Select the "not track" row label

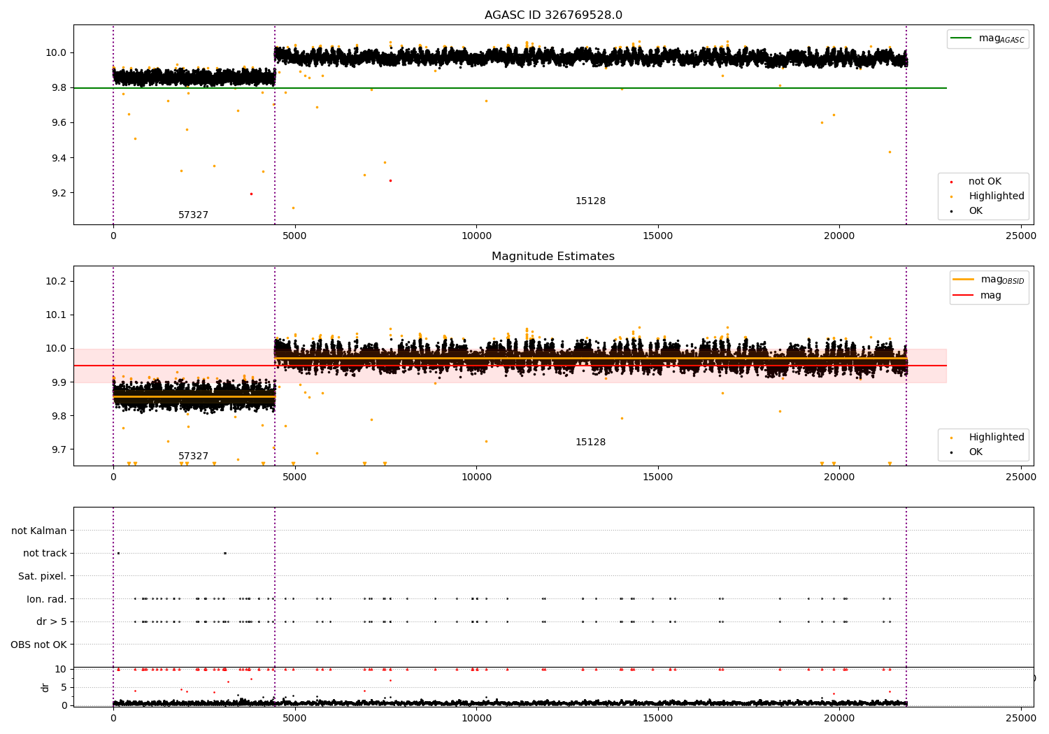45,554
